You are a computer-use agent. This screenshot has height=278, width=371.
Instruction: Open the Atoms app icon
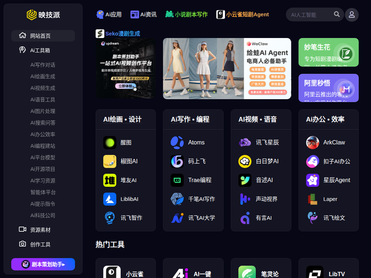(x=177, y=143)
